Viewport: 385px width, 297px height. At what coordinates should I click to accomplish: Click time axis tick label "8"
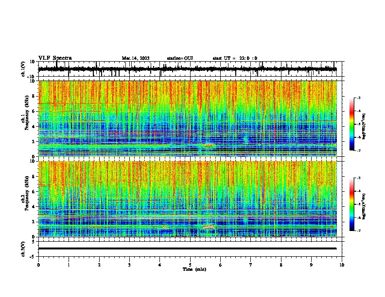tap(281, 265)
